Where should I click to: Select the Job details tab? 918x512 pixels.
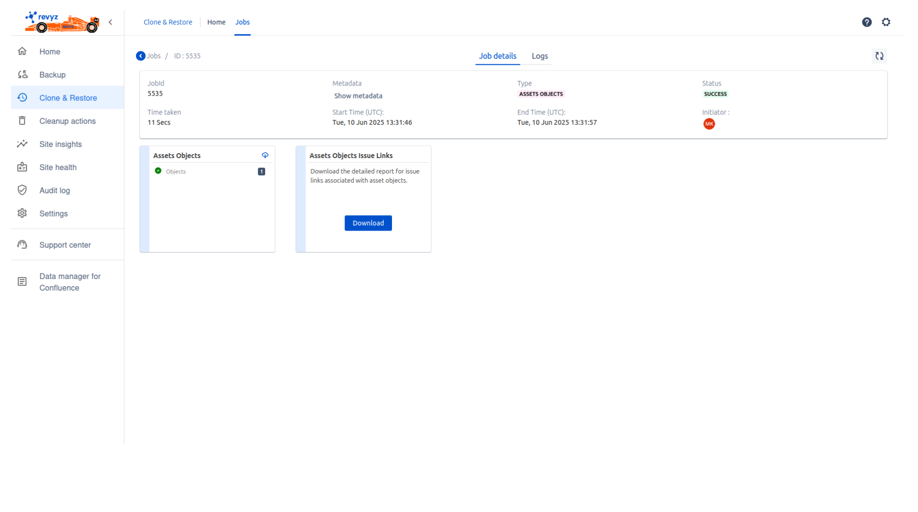[497, 56]
